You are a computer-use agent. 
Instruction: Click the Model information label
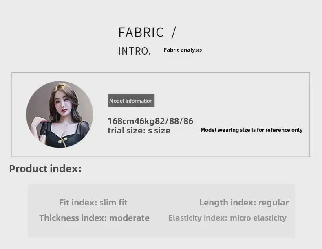[x=131, y=100]
